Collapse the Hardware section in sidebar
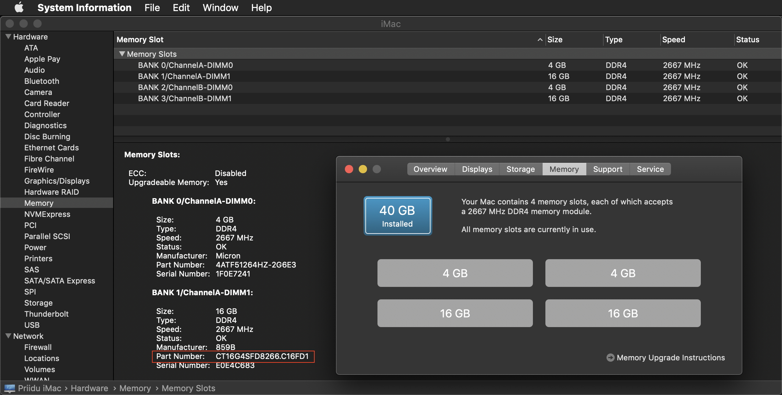Image resolution: width=782 pixels, height=395 pixels. tap(8, 36)
